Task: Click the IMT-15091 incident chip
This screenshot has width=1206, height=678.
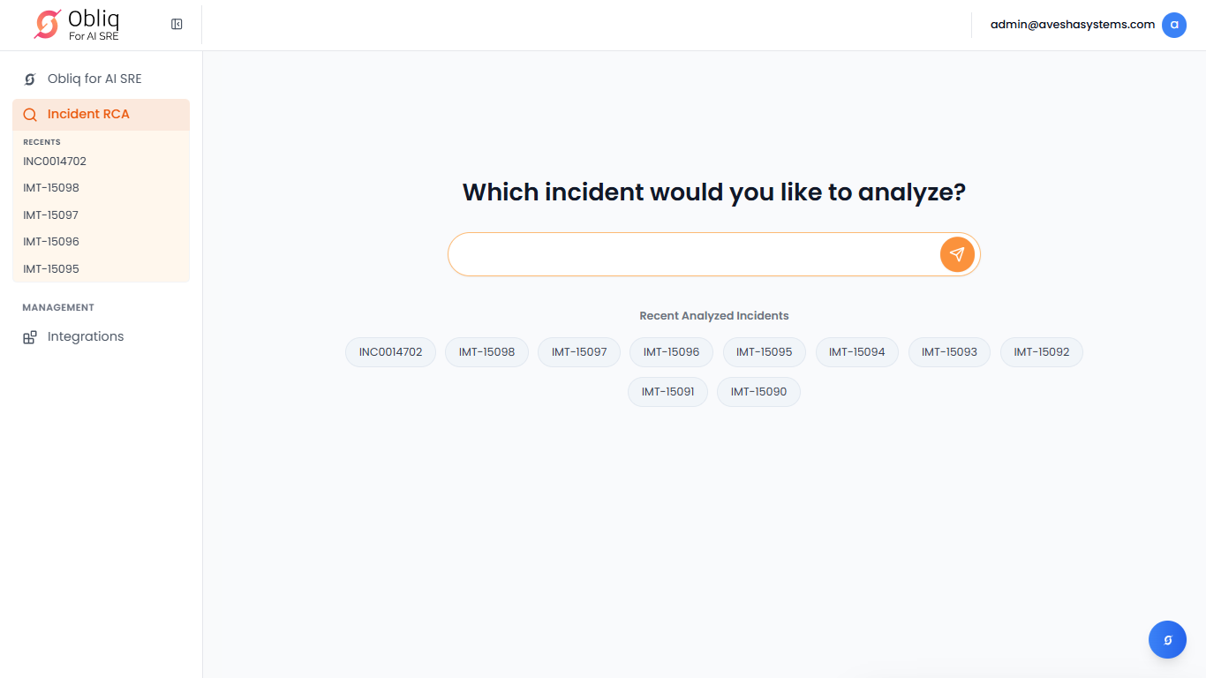Action: [x=667, y=392]
